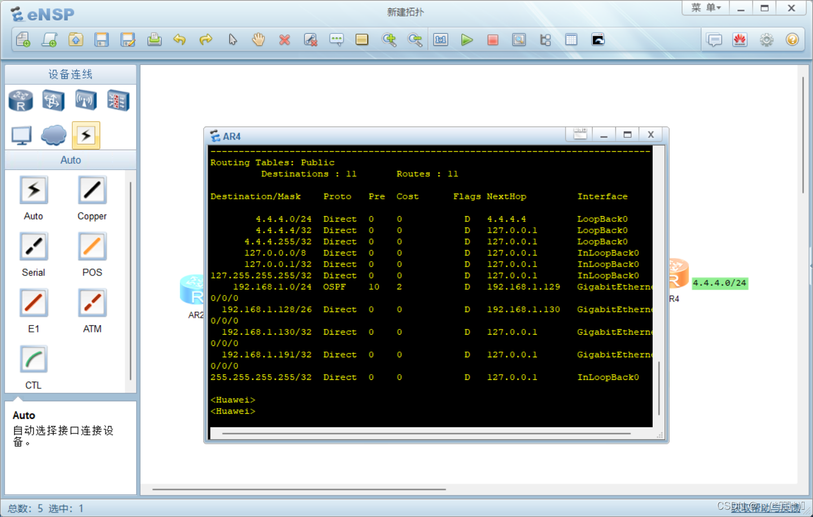Click the 总数: 5 选中: 1 status text
The width and height of the screenshot is (813, 517).
pyautogui.click(x=46, y=509)
